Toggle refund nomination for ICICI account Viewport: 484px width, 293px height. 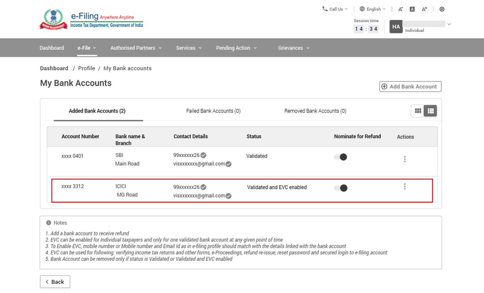(340, 188)
